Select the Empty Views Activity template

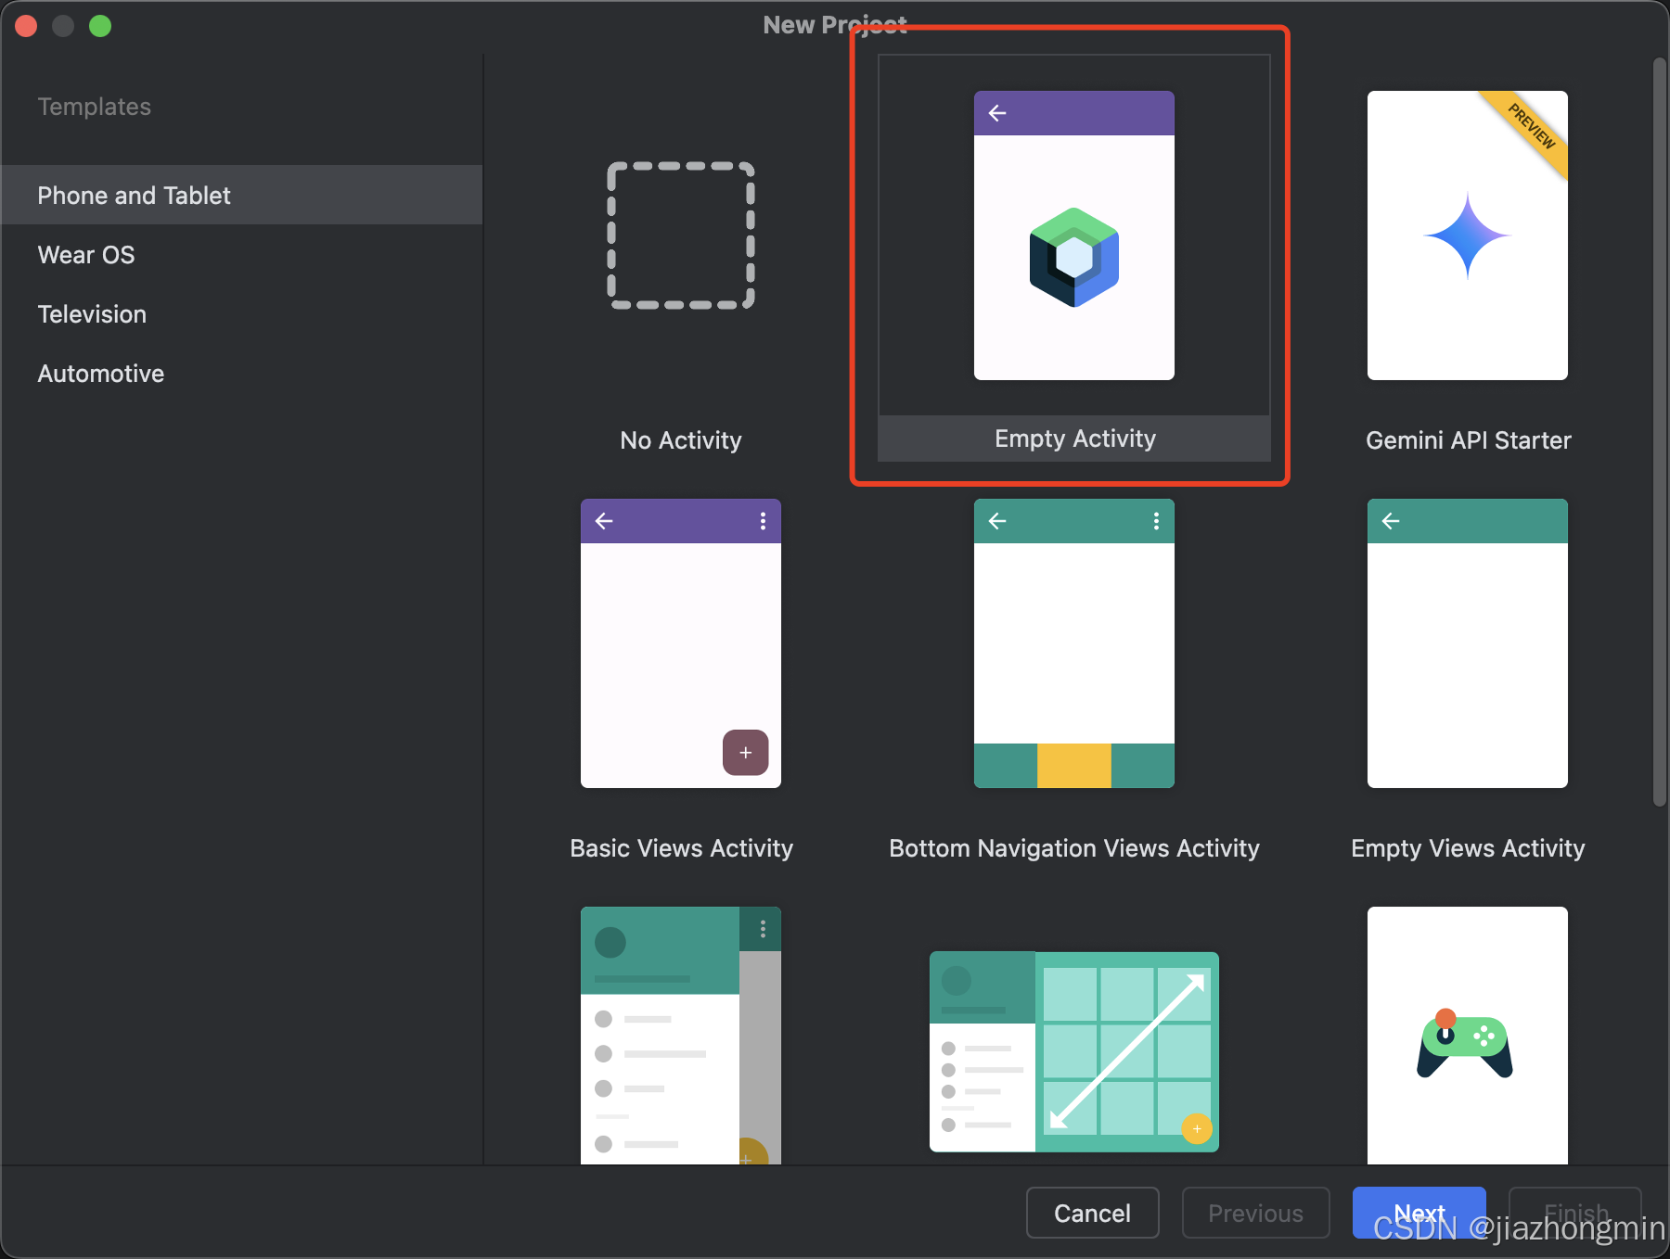[1466, 644]
